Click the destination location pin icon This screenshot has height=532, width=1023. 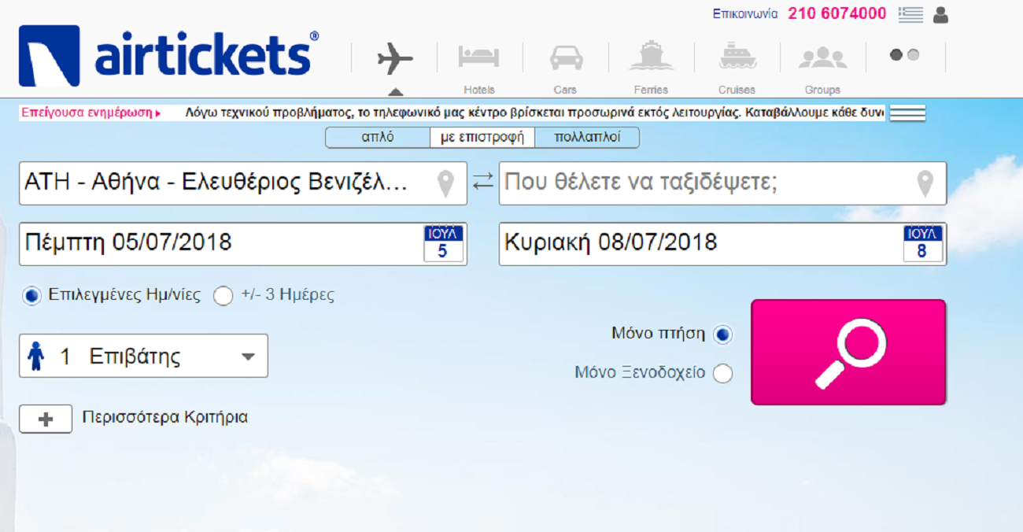click(925, 184)
